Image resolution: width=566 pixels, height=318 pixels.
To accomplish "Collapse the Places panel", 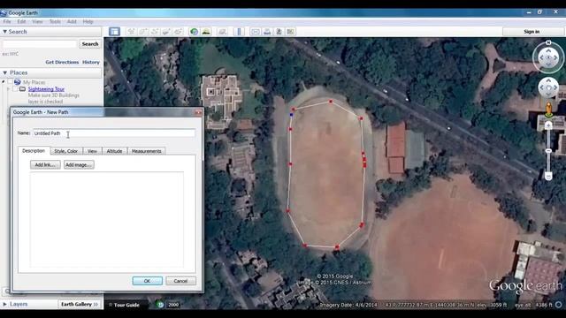I will (x=5, y=72).
